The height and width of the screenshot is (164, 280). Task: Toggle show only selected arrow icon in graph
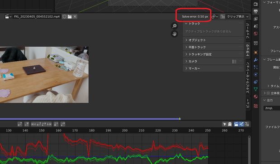(225, 124)
